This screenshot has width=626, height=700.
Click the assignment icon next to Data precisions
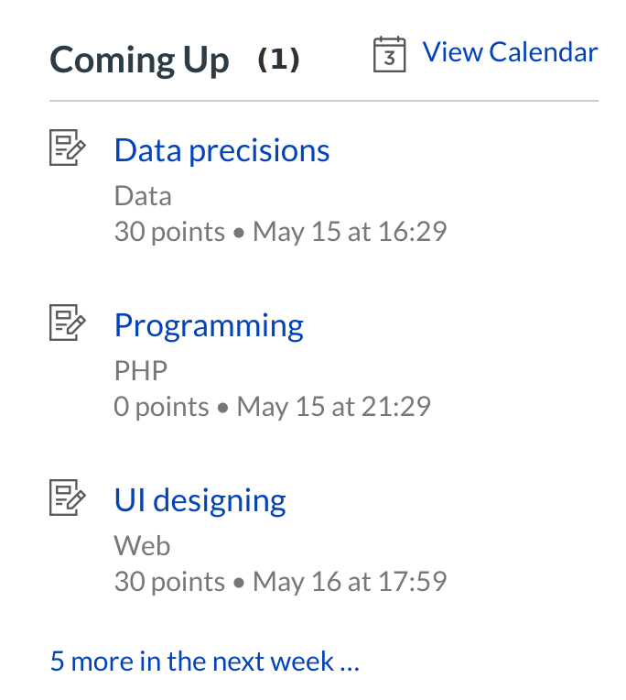tap(67, 148)
